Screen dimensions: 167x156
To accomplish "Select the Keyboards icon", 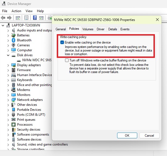I will [x=14, y=80].
